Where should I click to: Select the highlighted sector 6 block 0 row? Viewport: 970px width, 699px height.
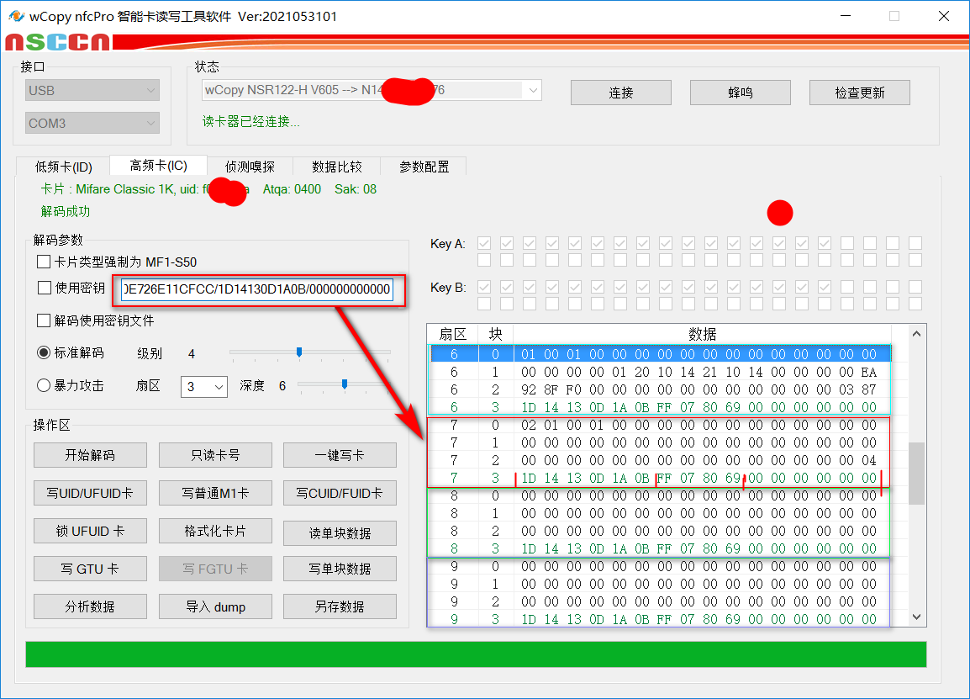[x=661, y=354]
